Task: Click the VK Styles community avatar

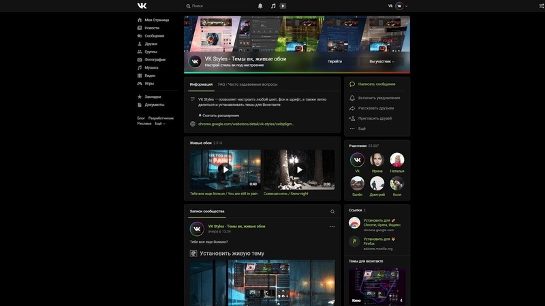Action: coord(195,61)
